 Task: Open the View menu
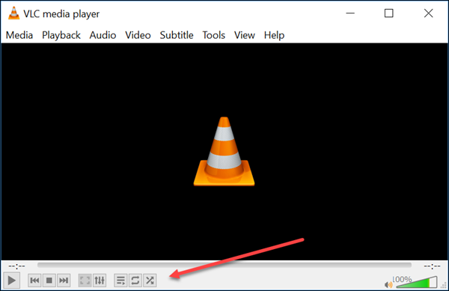click(x=245, y=35)
